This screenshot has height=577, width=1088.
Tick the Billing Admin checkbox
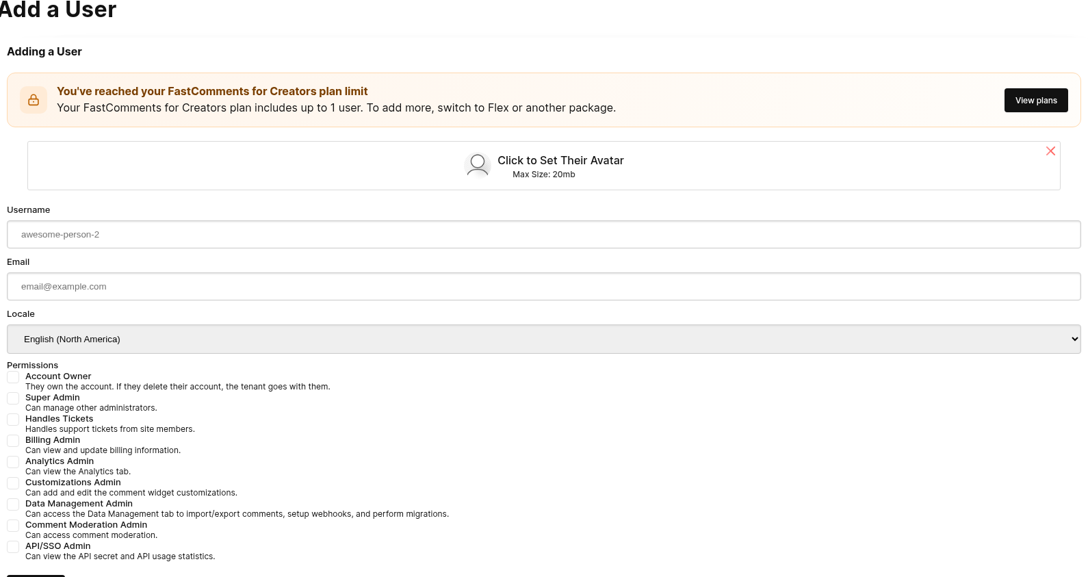click(13, 441)
